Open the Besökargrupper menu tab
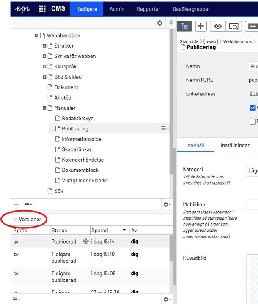The height and width of the screenshot is (304, 258). (191, 9)
